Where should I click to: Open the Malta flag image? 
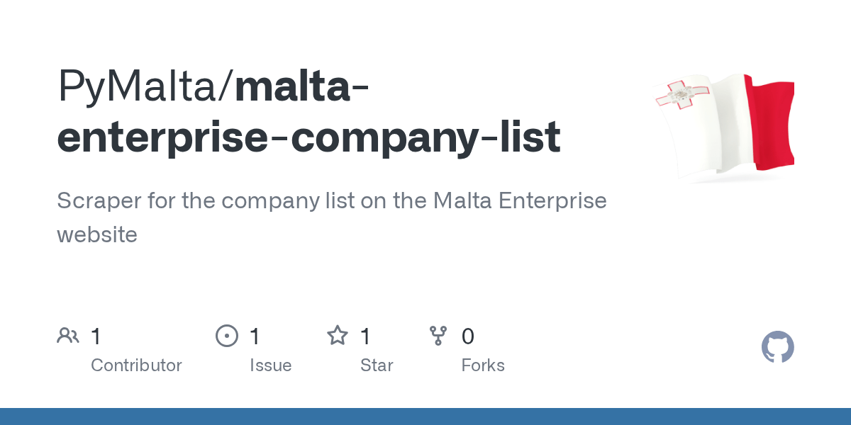pyautogui.click(x=723, y=127)
